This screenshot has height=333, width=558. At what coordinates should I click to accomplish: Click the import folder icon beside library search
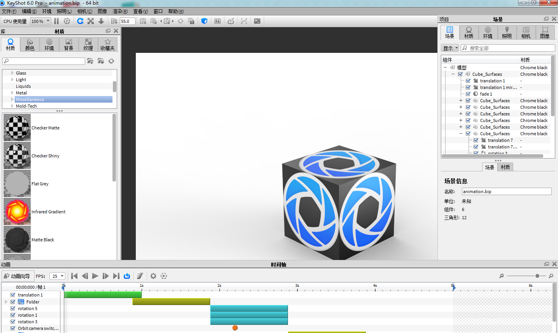90,61
